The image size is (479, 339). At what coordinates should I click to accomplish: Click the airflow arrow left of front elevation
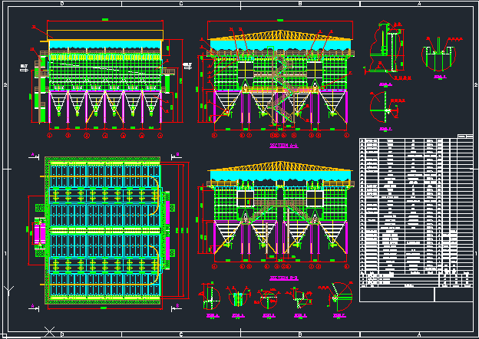(25, 67)
